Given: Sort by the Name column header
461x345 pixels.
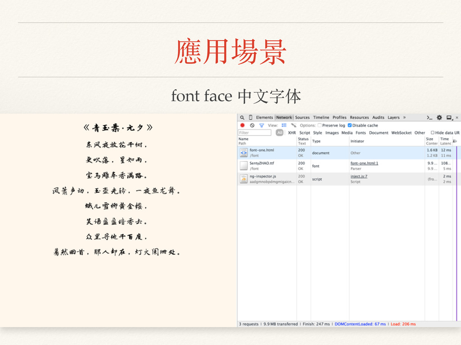Looking at the screenshot, I should pos(267,141).
